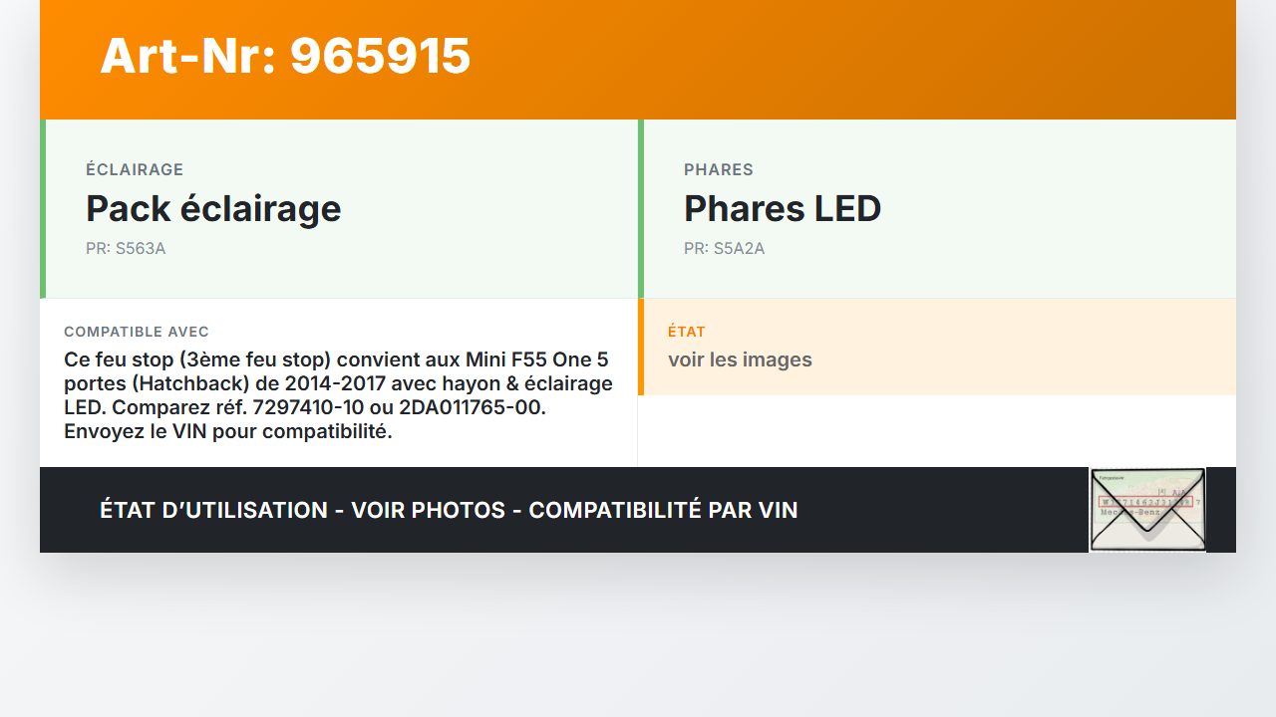1276x717 pixels.
Task: Click the green accent bar beside Pack éclairage
Action: click(43, 209)
